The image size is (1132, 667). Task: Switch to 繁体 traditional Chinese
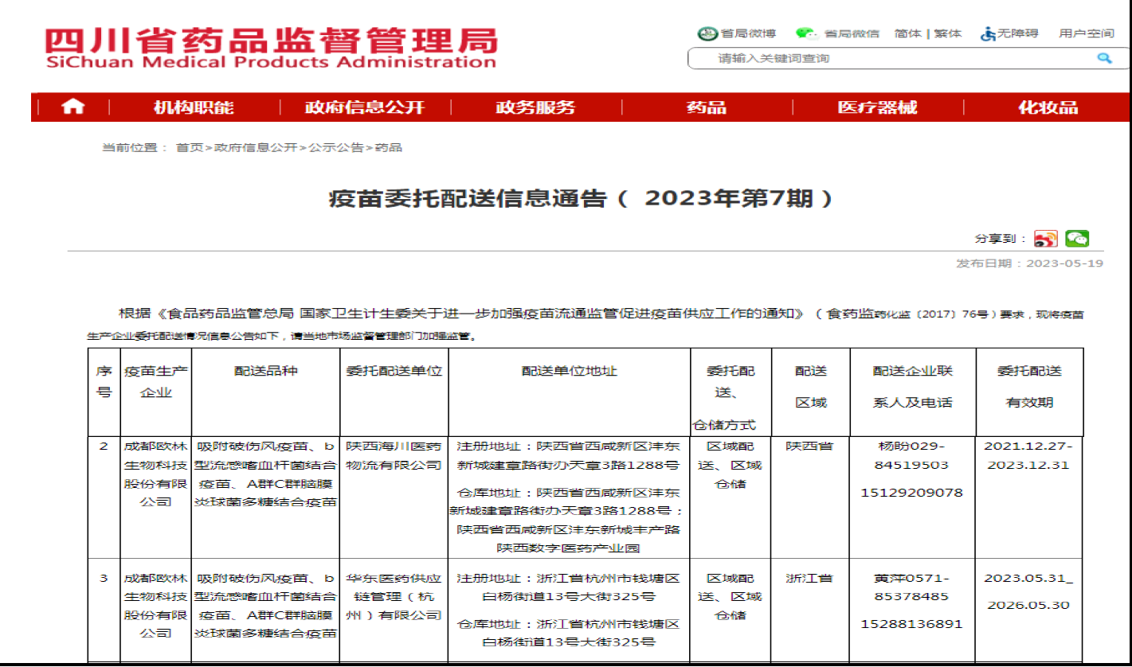tap(948, 33)
